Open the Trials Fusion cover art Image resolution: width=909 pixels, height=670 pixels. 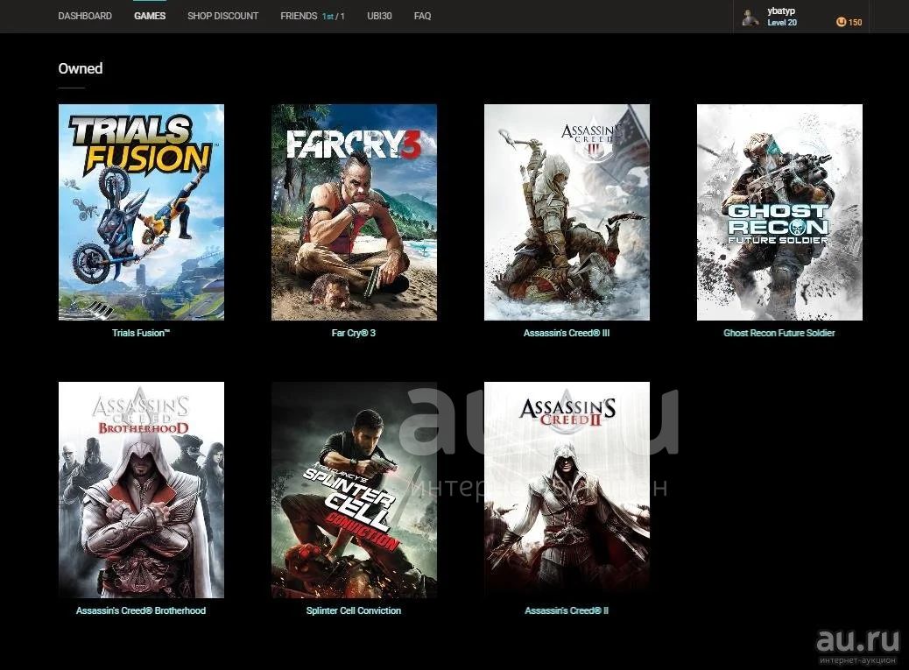point(142,212)
